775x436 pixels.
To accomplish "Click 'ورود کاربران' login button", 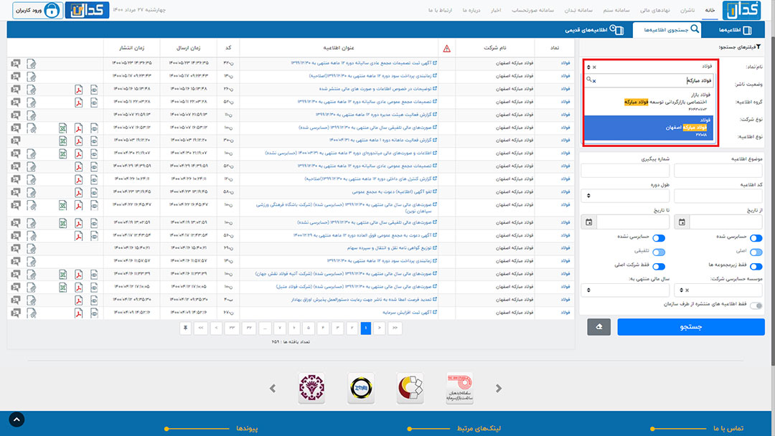I will click(x=37, y=10).
